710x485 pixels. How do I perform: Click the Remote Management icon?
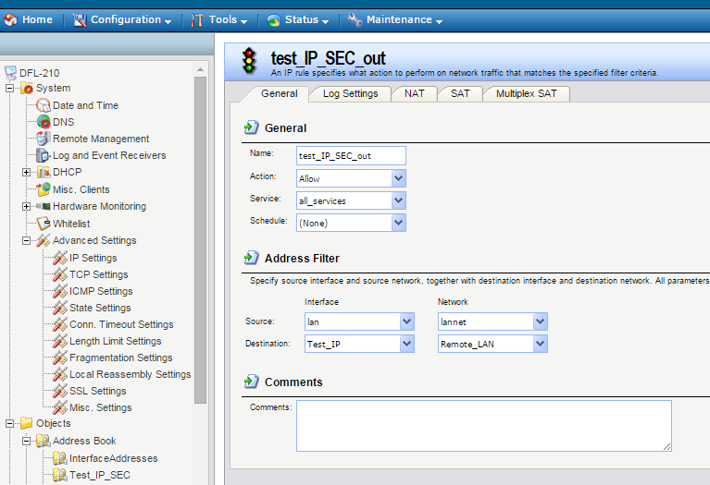coord(44,139)
